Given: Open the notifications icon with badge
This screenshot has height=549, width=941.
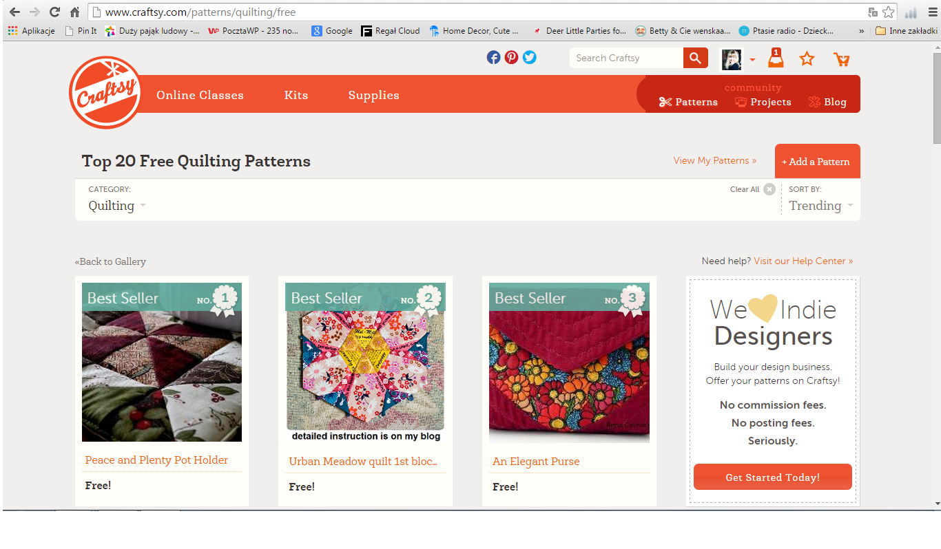Looking at the screenshot, I should click(776, 58).
